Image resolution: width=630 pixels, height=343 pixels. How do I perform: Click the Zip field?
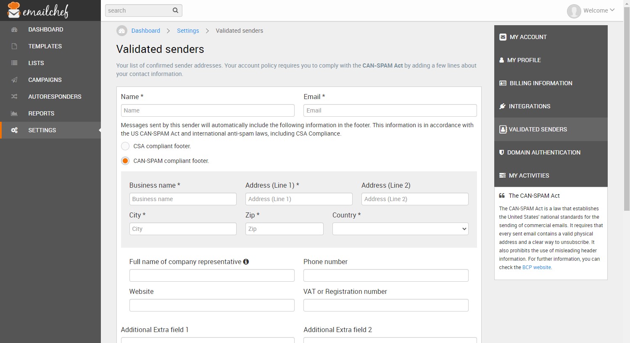pyautogui.click(x=285, y=229)
